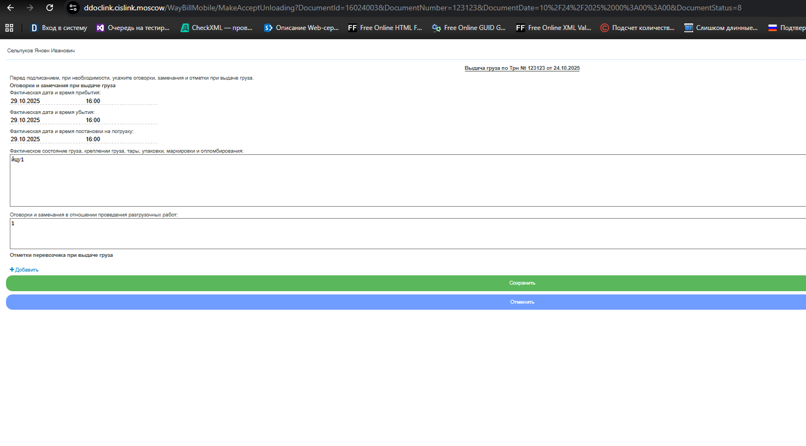Click the label 'Оговорки и замечания в отношении проведения разгрузочных работ'
This screenshot has height=446, width=806.
pyautogui.click(x=94, y=215)
